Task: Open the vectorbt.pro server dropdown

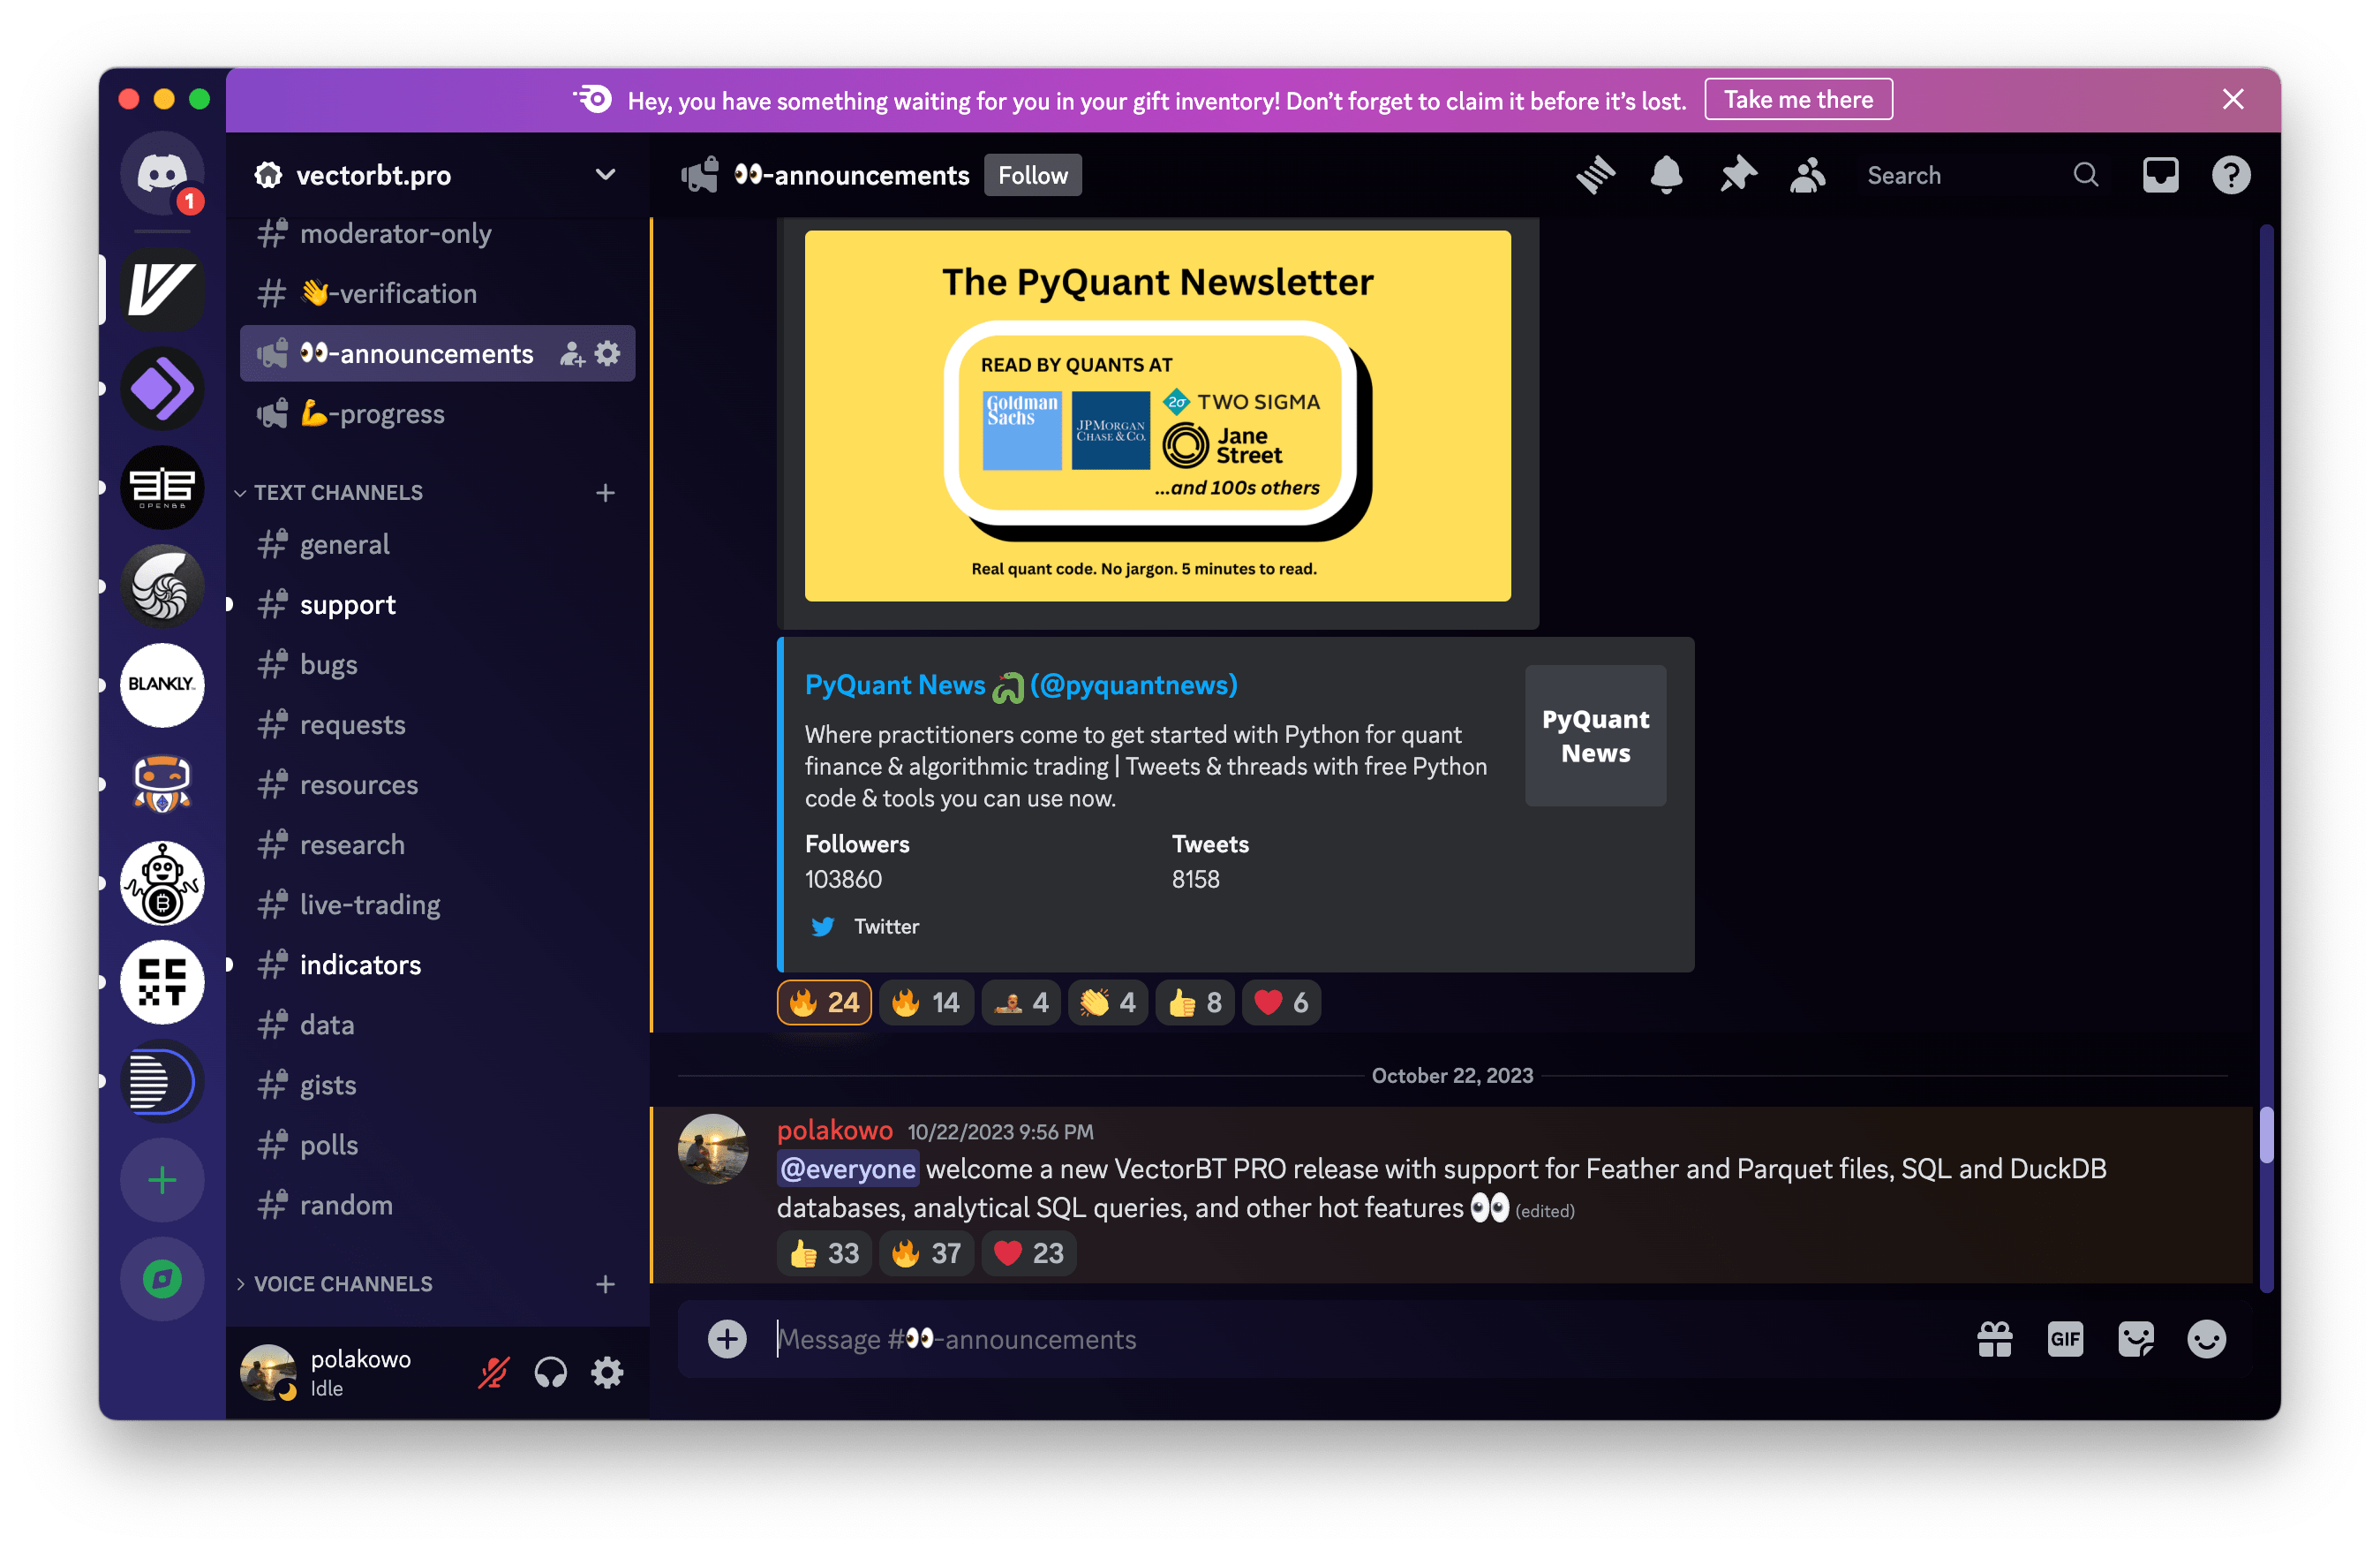Action: (x=605, y=175)
